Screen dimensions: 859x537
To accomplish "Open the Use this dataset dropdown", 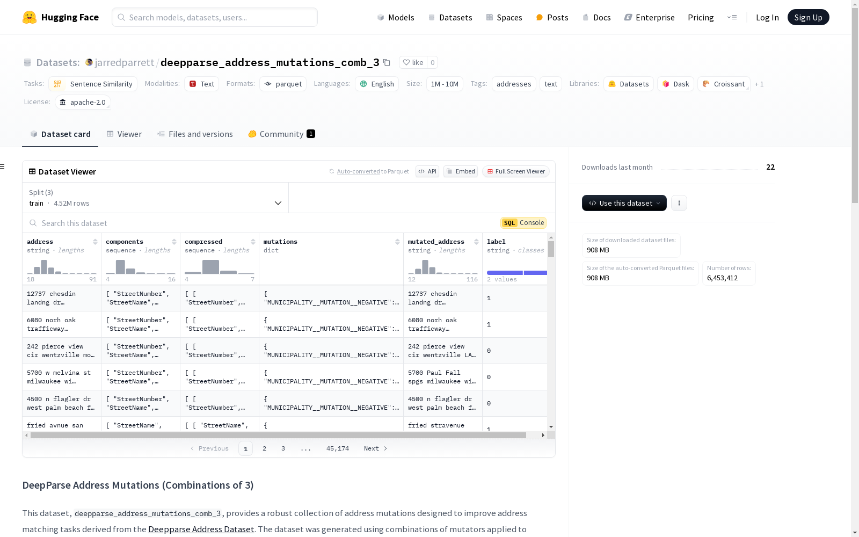I will 624,203.
